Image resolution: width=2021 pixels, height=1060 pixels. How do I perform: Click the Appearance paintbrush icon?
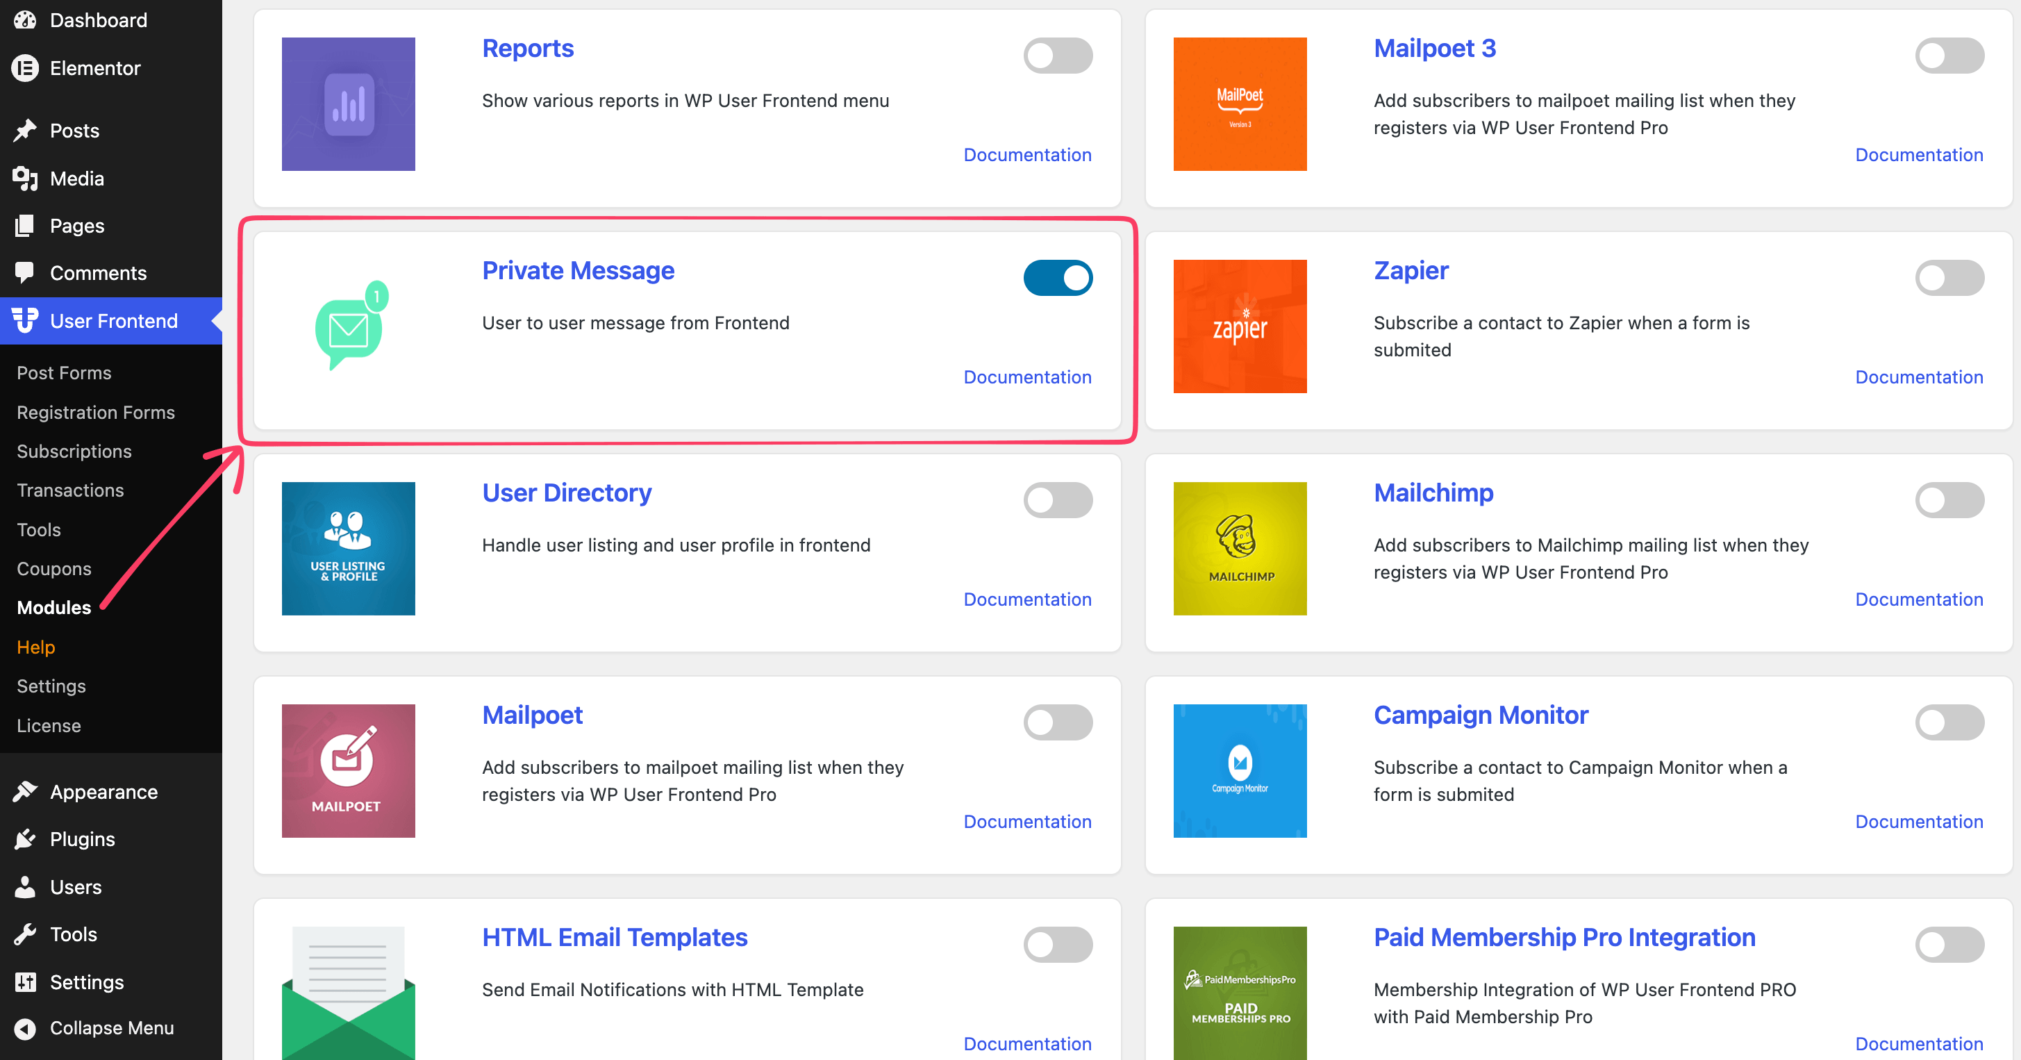click(x=25, y=792)
